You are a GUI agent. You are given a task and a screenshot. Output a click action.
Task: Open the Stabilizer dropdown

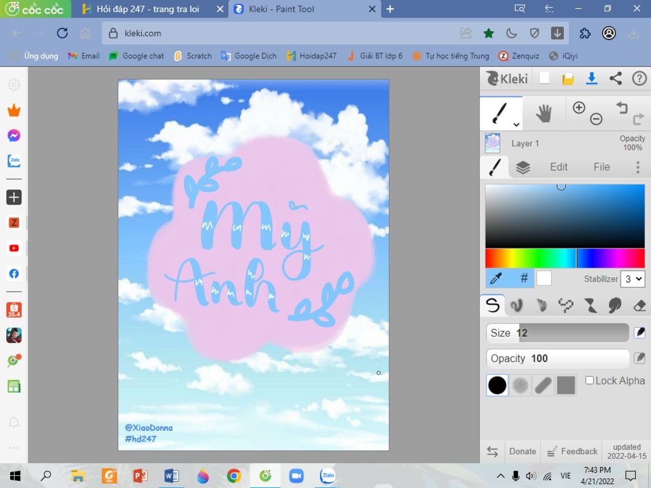(633, 279)
